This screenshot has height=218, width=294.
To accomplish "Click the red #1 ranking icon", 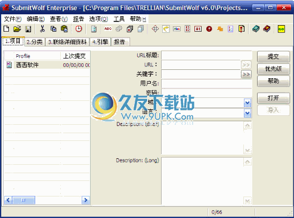I will coord(198,29).
